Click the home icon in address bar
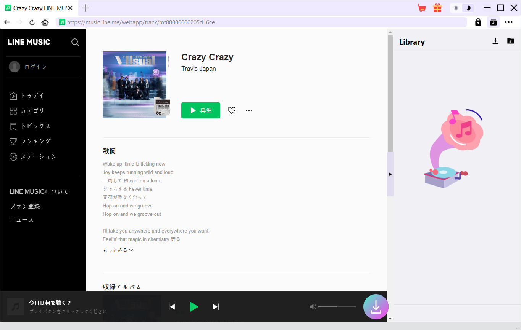Image resolution: width=521 pixels, height=330 pixels. coord(45,22)
